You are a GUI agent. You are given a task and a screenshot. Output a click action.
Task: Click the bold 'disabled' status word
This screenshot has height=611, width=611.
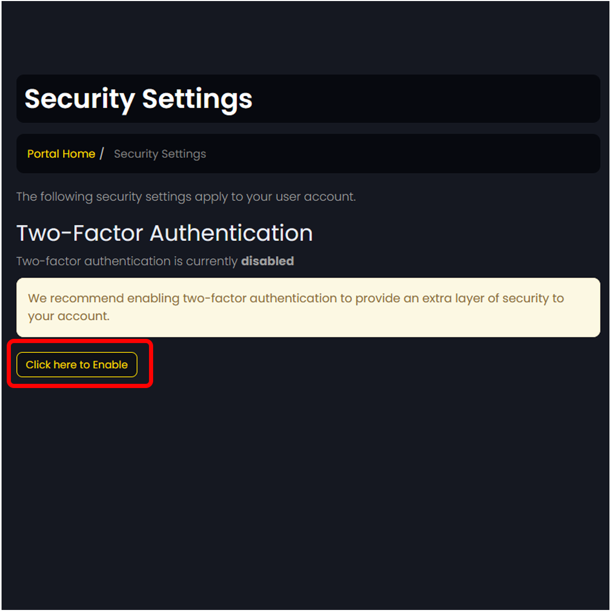coord(267,261)
